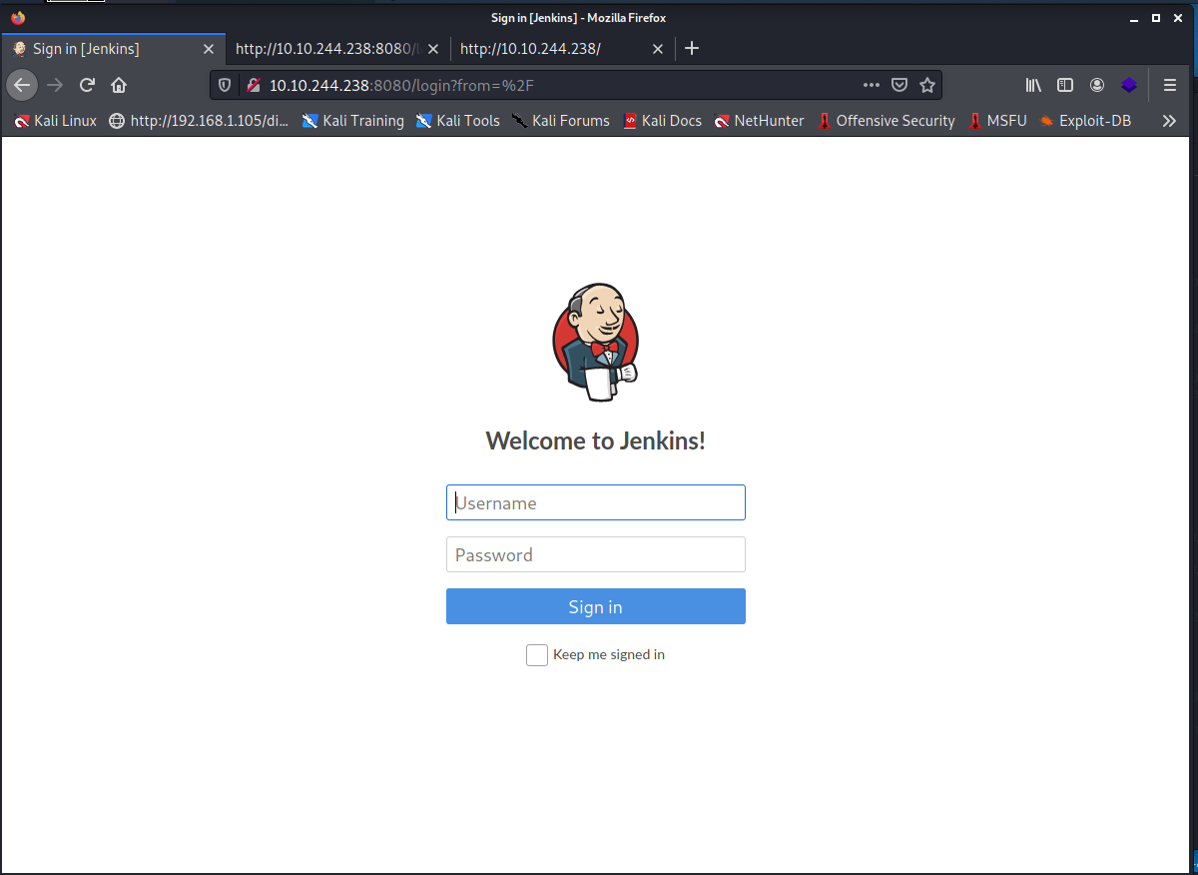Reload the current Jenkins page
Image resolution: width=1198 pixels, height=875 pixels.
[x=87, y=85]
